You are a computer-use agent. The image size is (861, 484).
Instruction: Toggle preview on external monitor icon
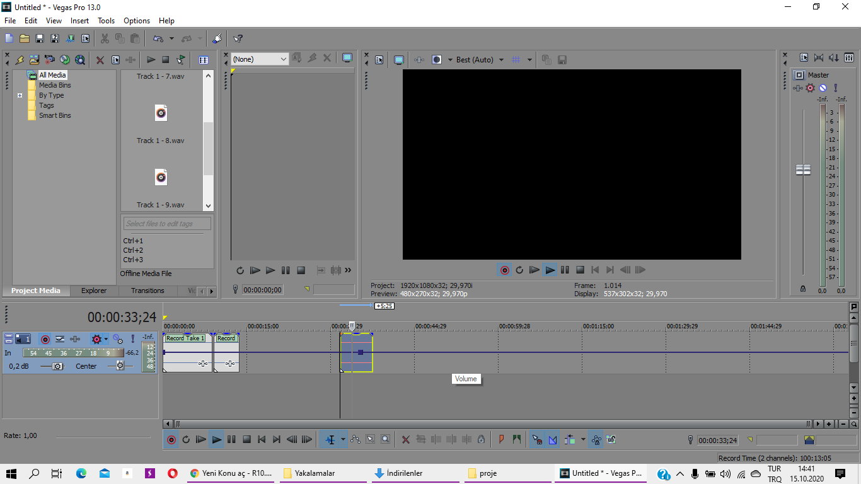coord(399,60)
